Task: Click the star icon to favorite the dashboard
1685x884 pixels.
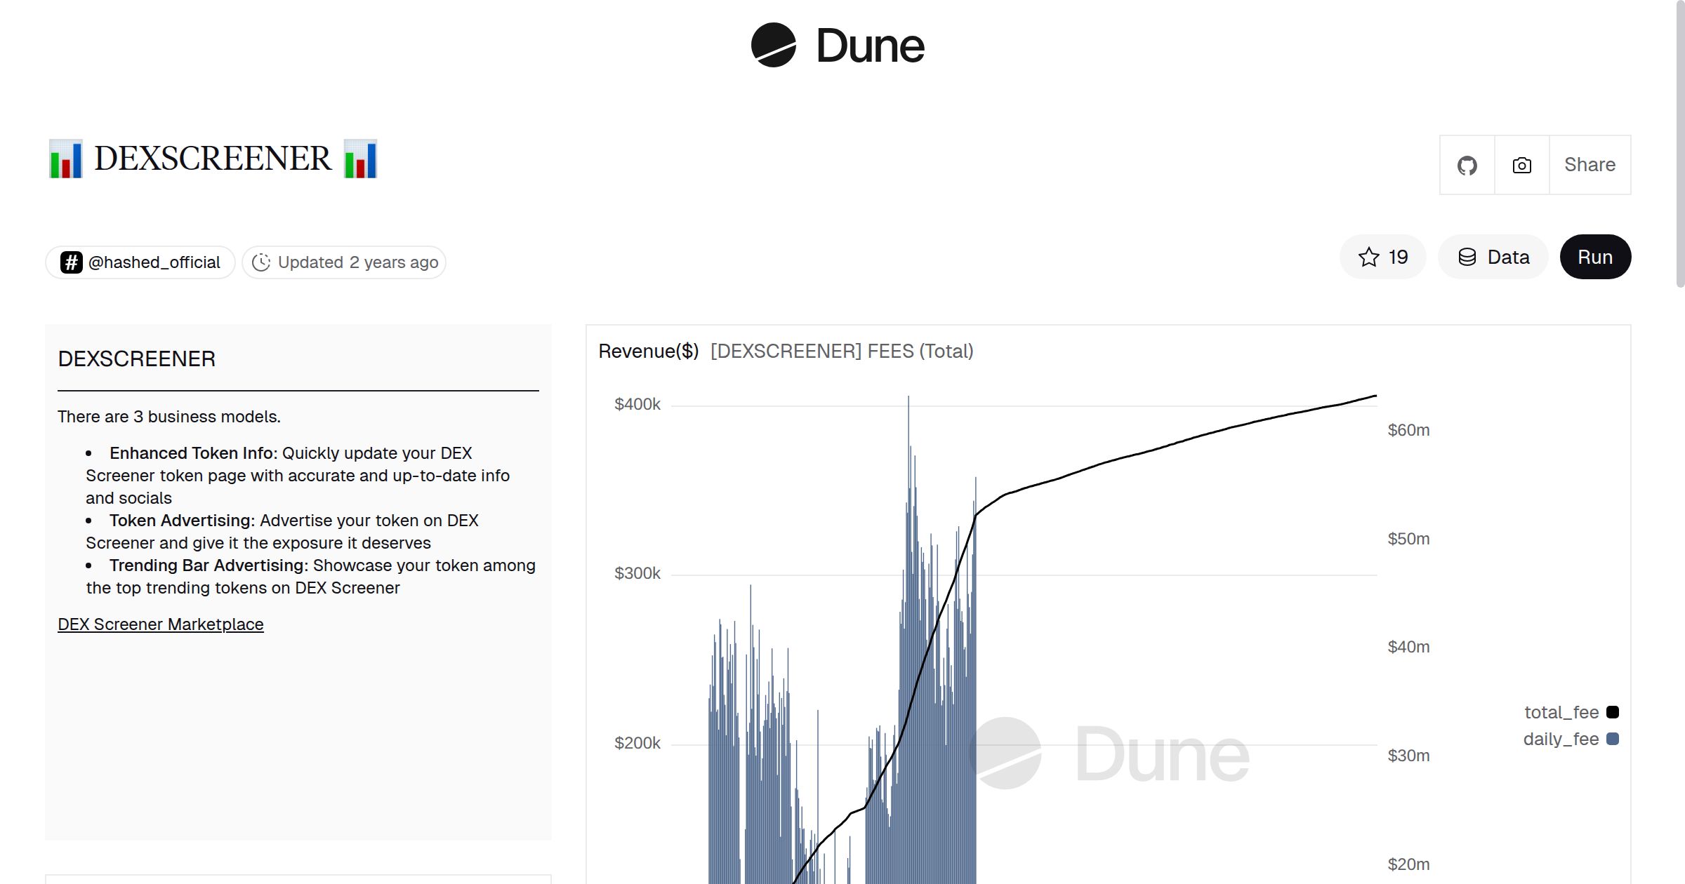Action: [1368, 257]
